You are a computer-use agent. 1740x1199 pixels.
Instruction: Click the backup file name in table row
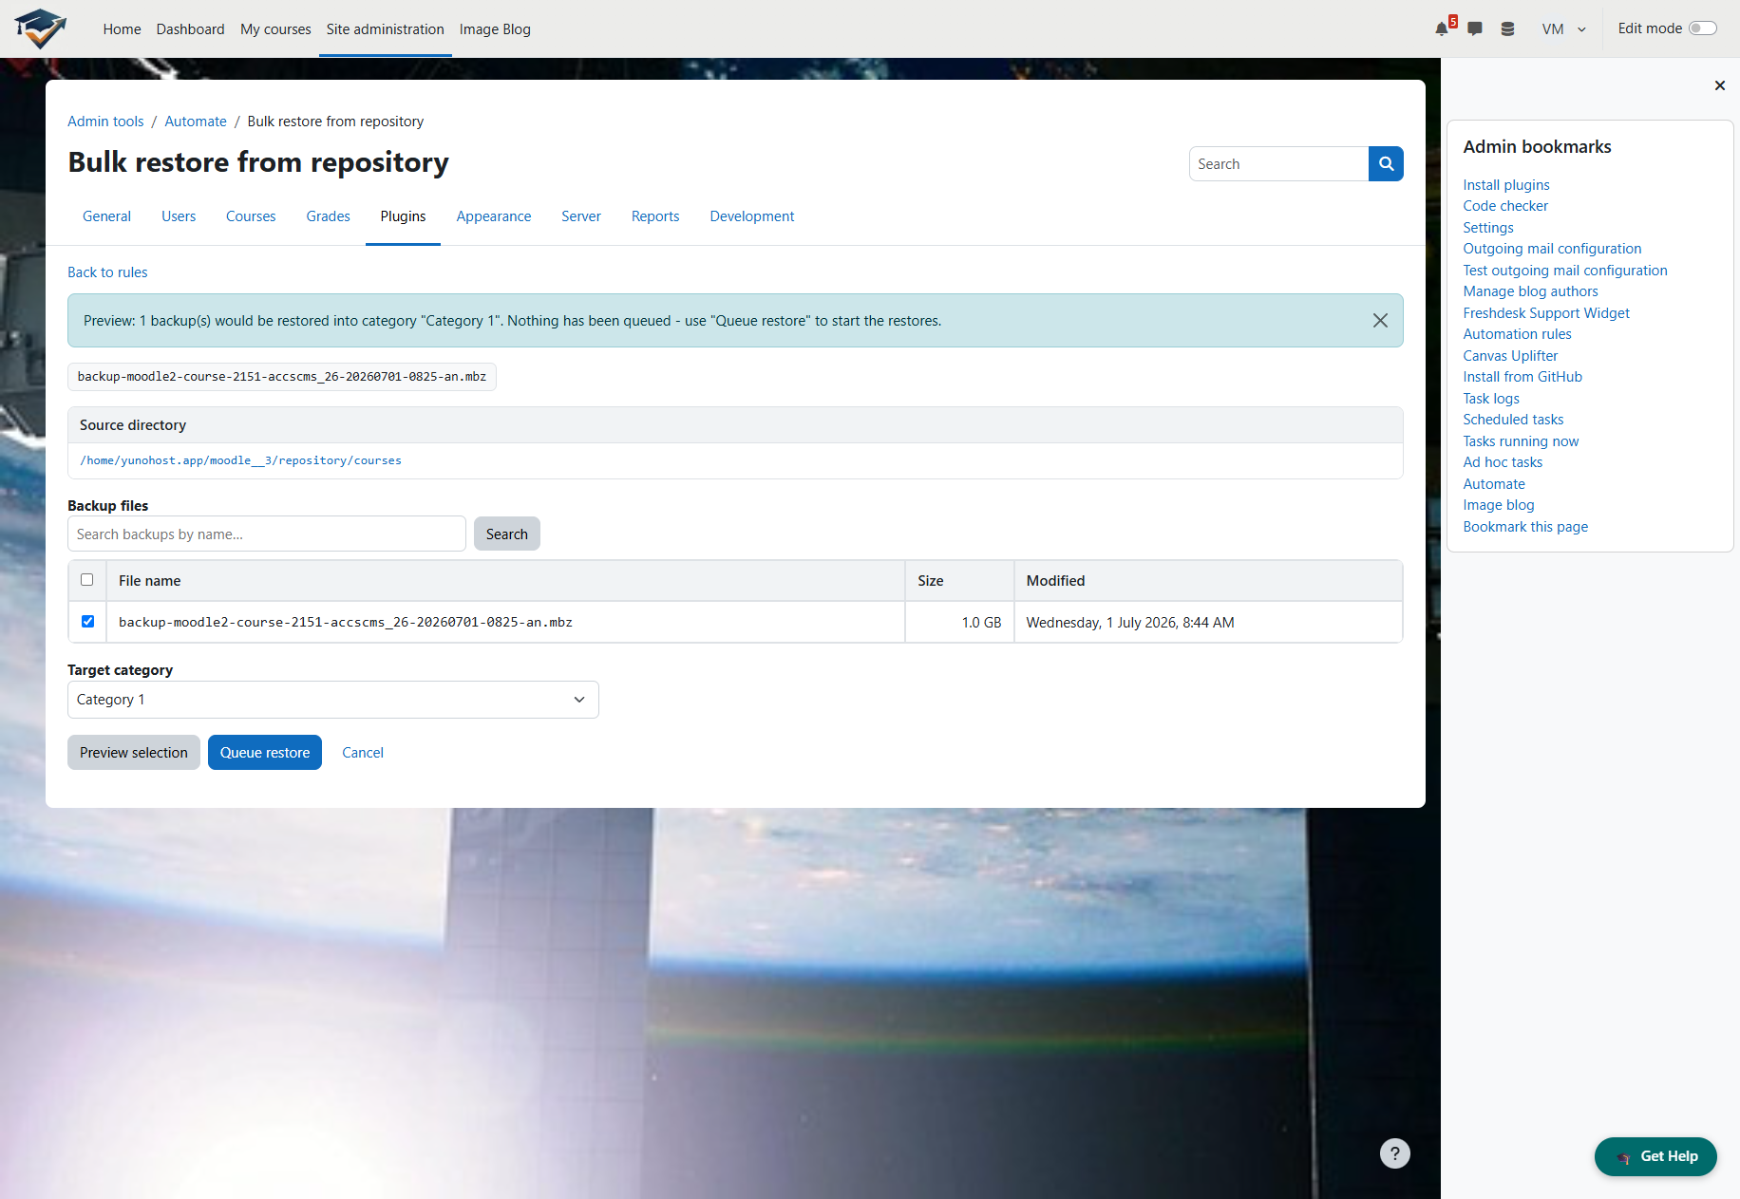(346, 623)
